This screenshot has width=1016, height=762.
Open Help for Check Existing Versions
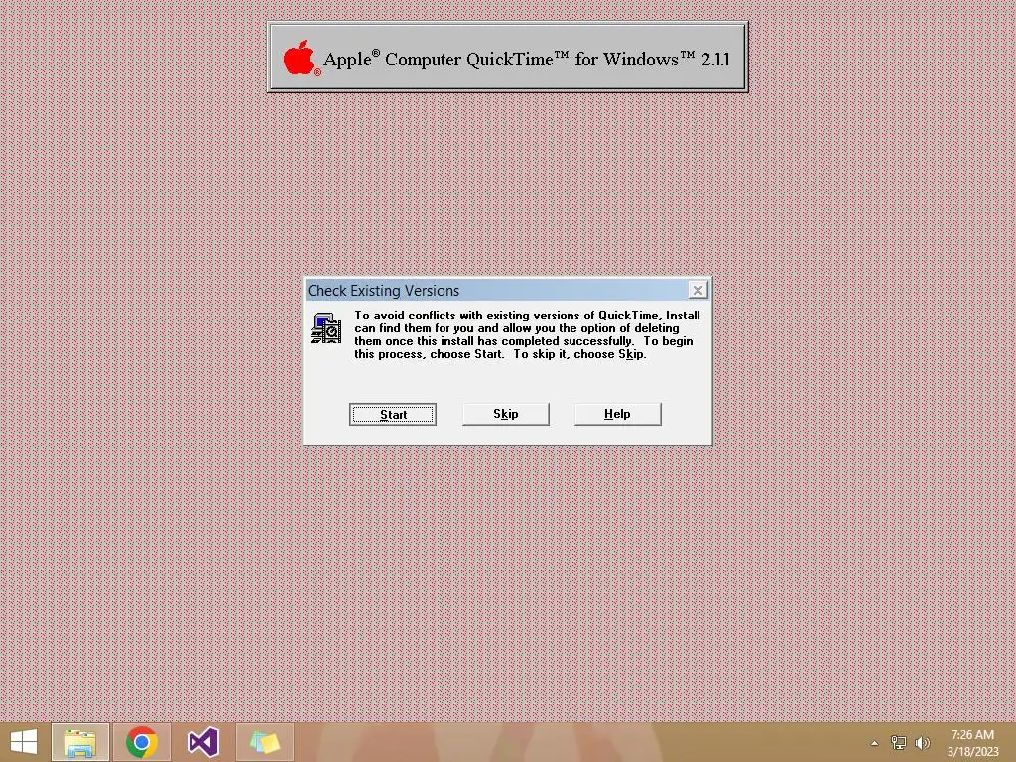tap(617, 414)
